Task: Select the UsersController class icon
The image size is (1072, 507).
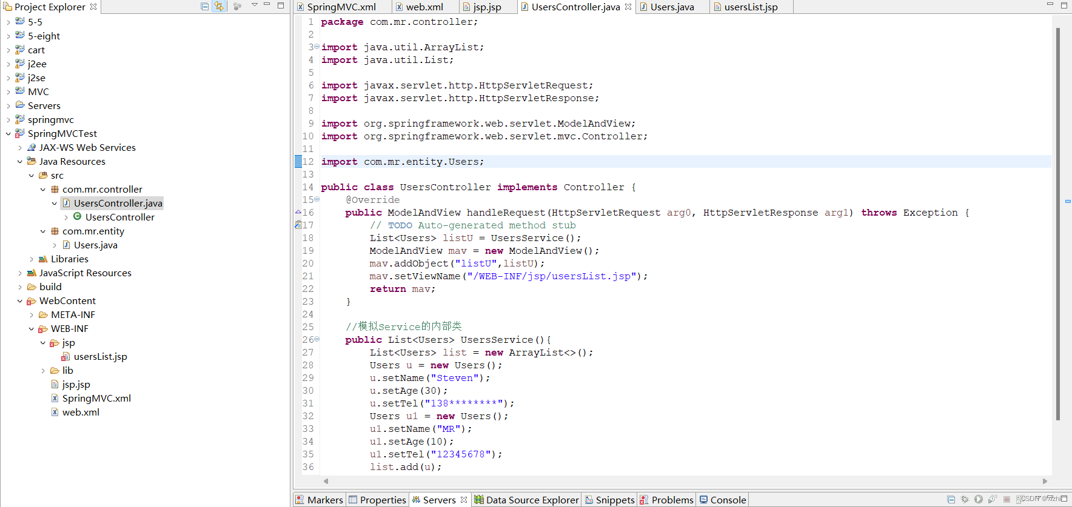Action: [x=78, y=217]
